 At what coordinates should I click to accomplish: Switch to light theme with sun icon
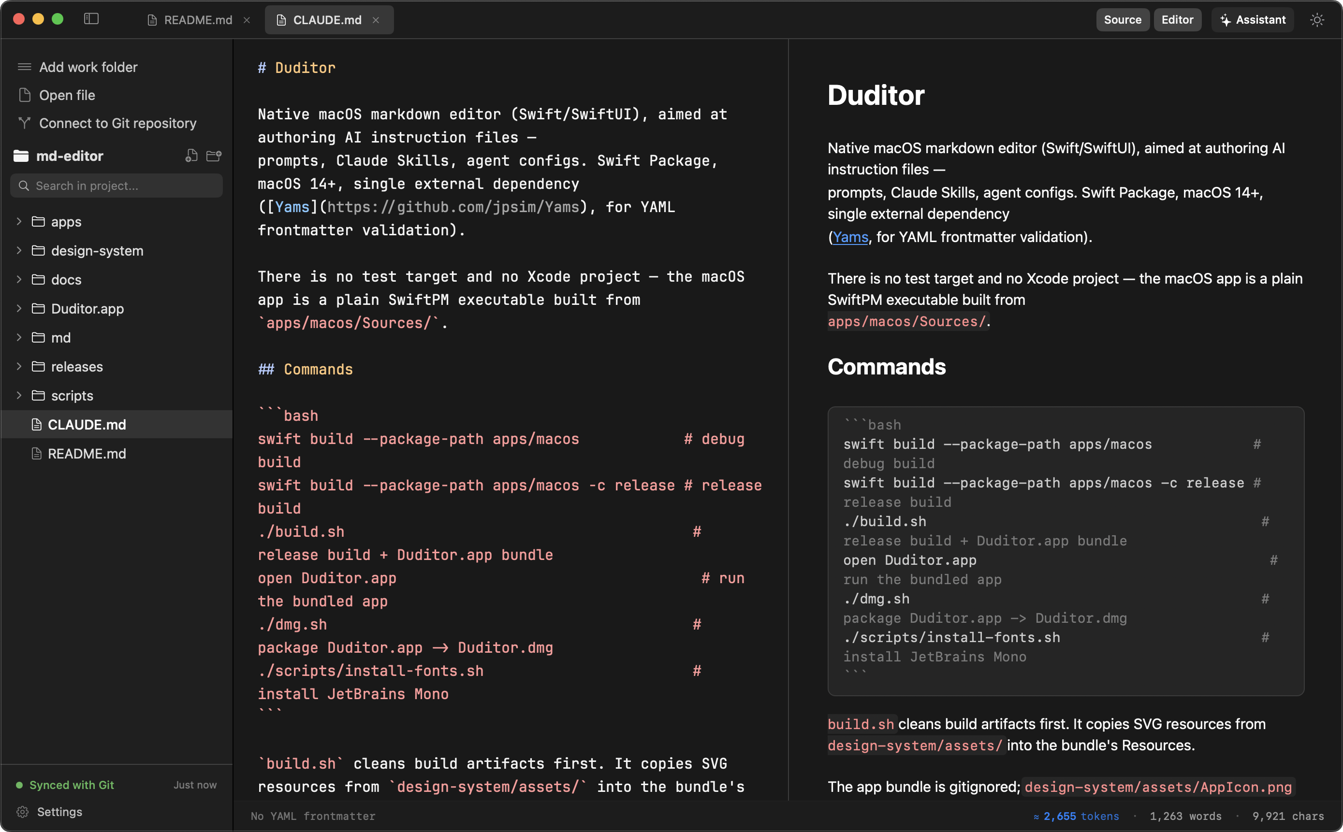pos(1316,20)
